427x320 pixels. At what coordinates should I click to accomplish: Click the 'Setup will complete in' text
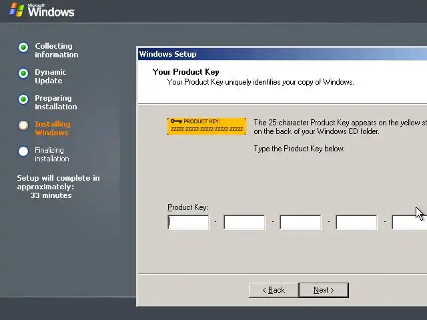tap(58, 178)
